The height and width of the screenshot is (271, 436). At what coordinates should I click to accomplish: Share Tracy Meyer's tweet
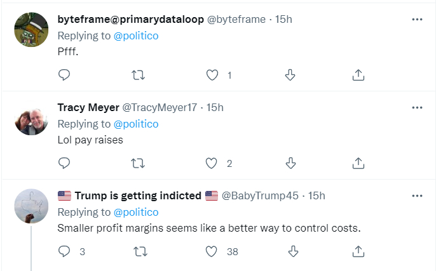pyautogui.click(x=358, y=163)
